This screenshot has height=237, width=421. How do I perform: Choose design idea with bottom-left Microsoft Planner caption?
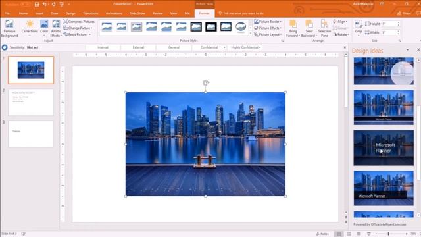tap(384, 188)
